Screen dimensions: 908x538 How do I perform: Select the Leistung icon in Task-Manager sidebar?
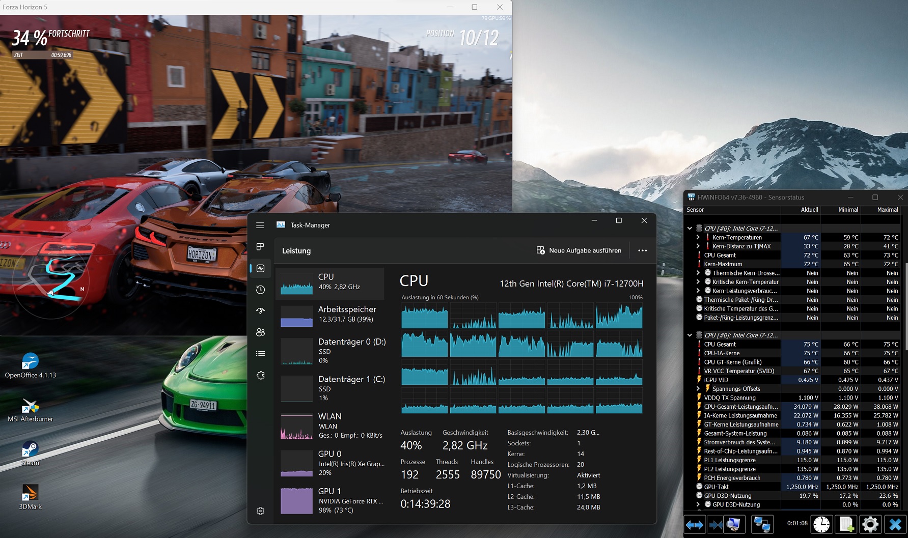point(260,268)
